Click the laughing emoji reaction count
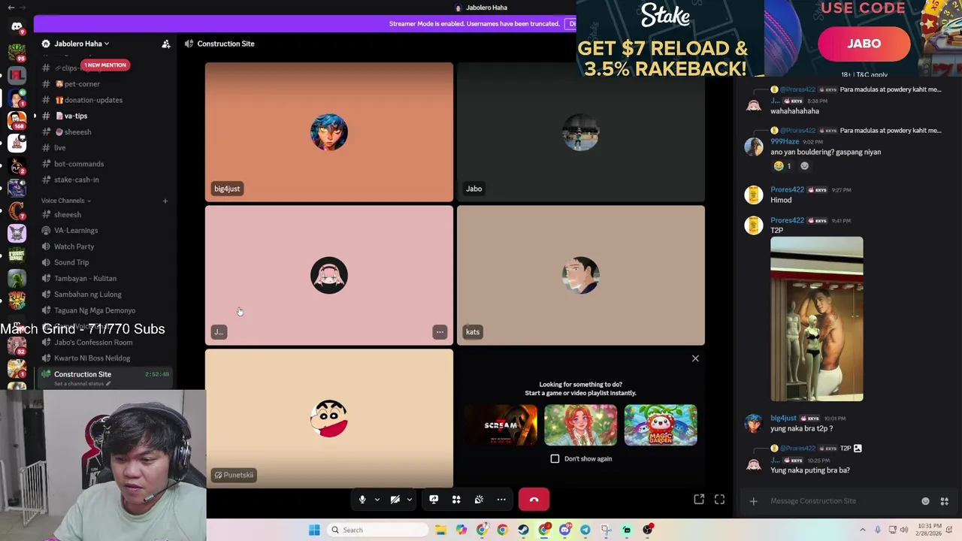The image size is (962, 541). pyautogui.click(x=782, y=166)
